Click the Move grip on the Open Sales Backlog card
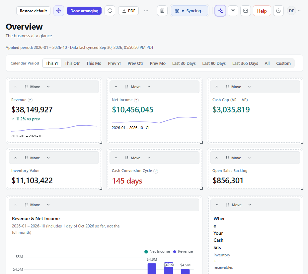 pyautogui.click(x=233, y=158)
